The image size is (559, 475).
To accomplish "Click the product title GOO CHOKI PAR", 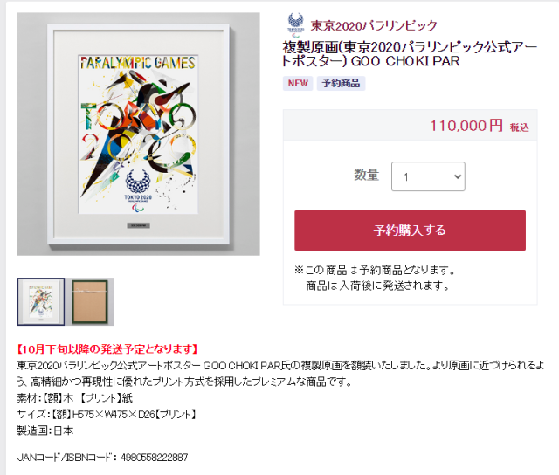I will tap(410, 54).
